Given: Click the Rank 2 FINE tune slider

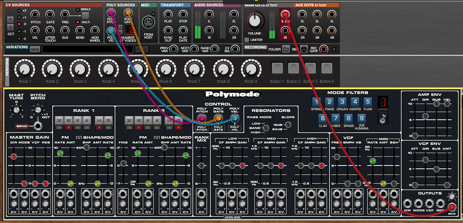Looking at the screenshot, I should (124, 164).
